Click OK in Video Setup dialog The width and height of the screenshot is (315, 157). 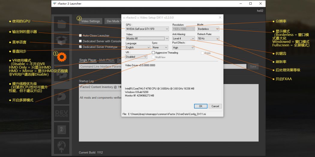point(200,106)
